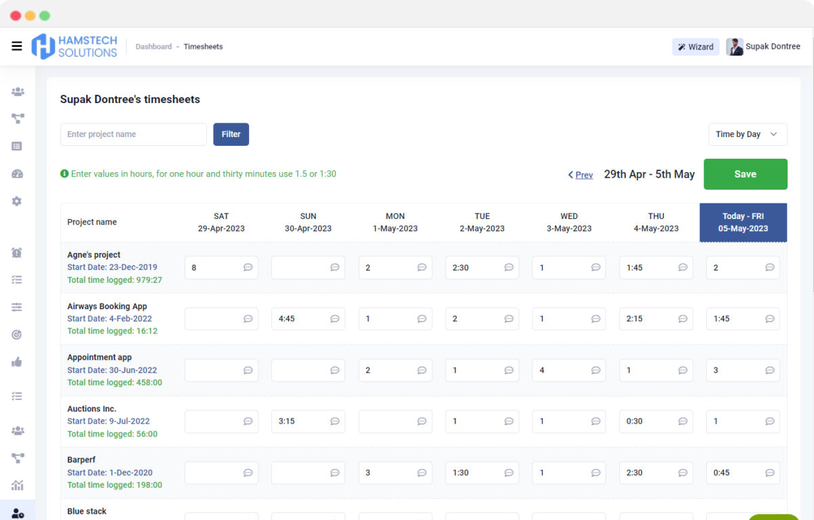
Task: Click the green Save button
Action: [745, 174]
